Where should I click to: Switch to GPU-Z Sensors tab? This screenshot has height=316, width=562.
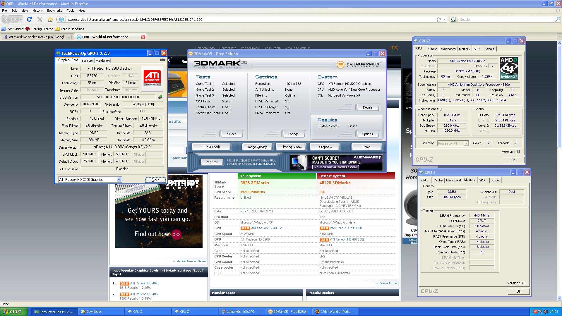[87, 60]
